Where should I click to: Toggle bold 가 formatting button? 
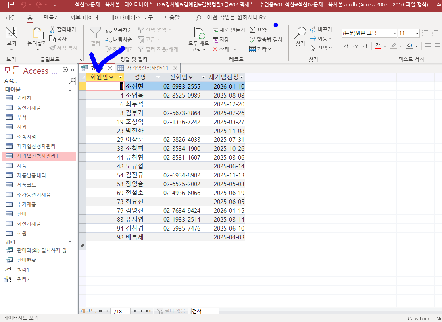pos(346,46)
